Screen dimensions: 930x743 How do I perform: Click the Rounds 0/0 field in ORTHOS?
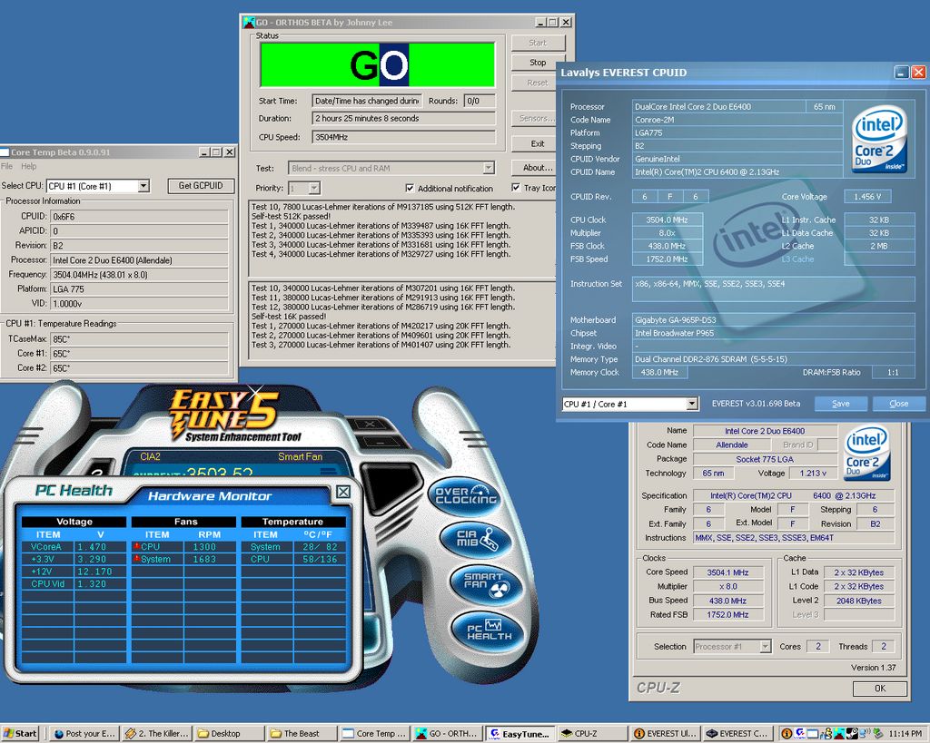[480, 101]
